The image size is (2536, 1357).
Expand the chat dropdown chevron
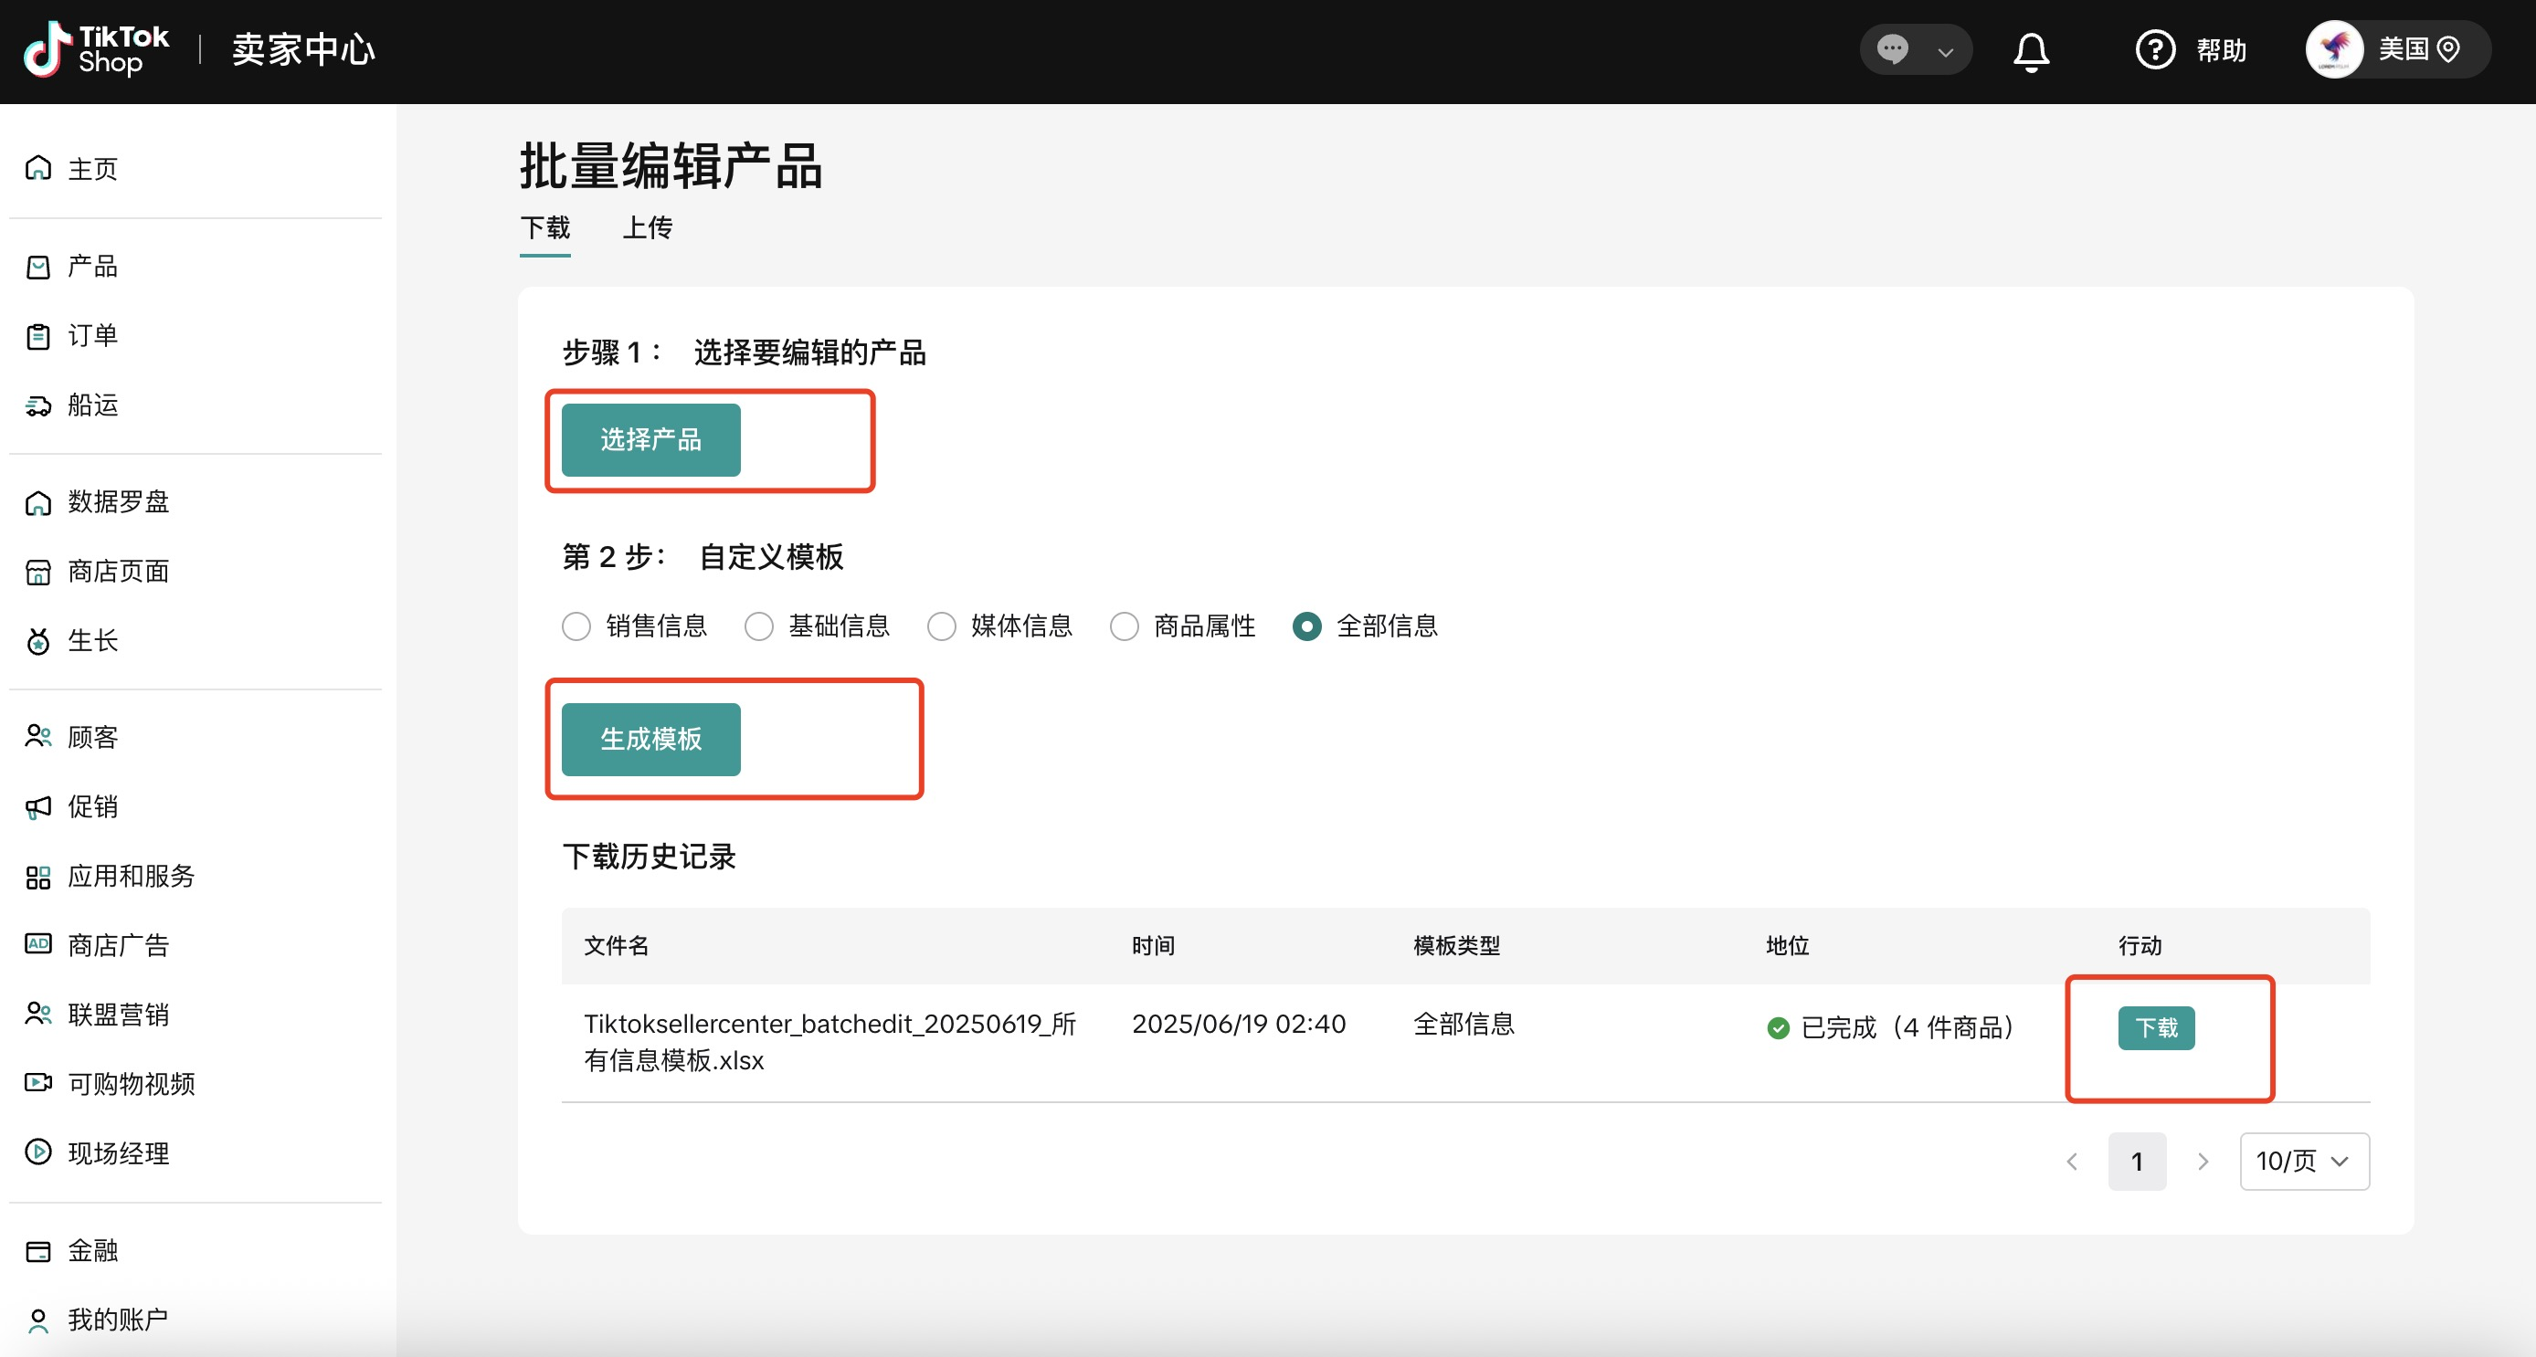click(x=1944, y=51)
